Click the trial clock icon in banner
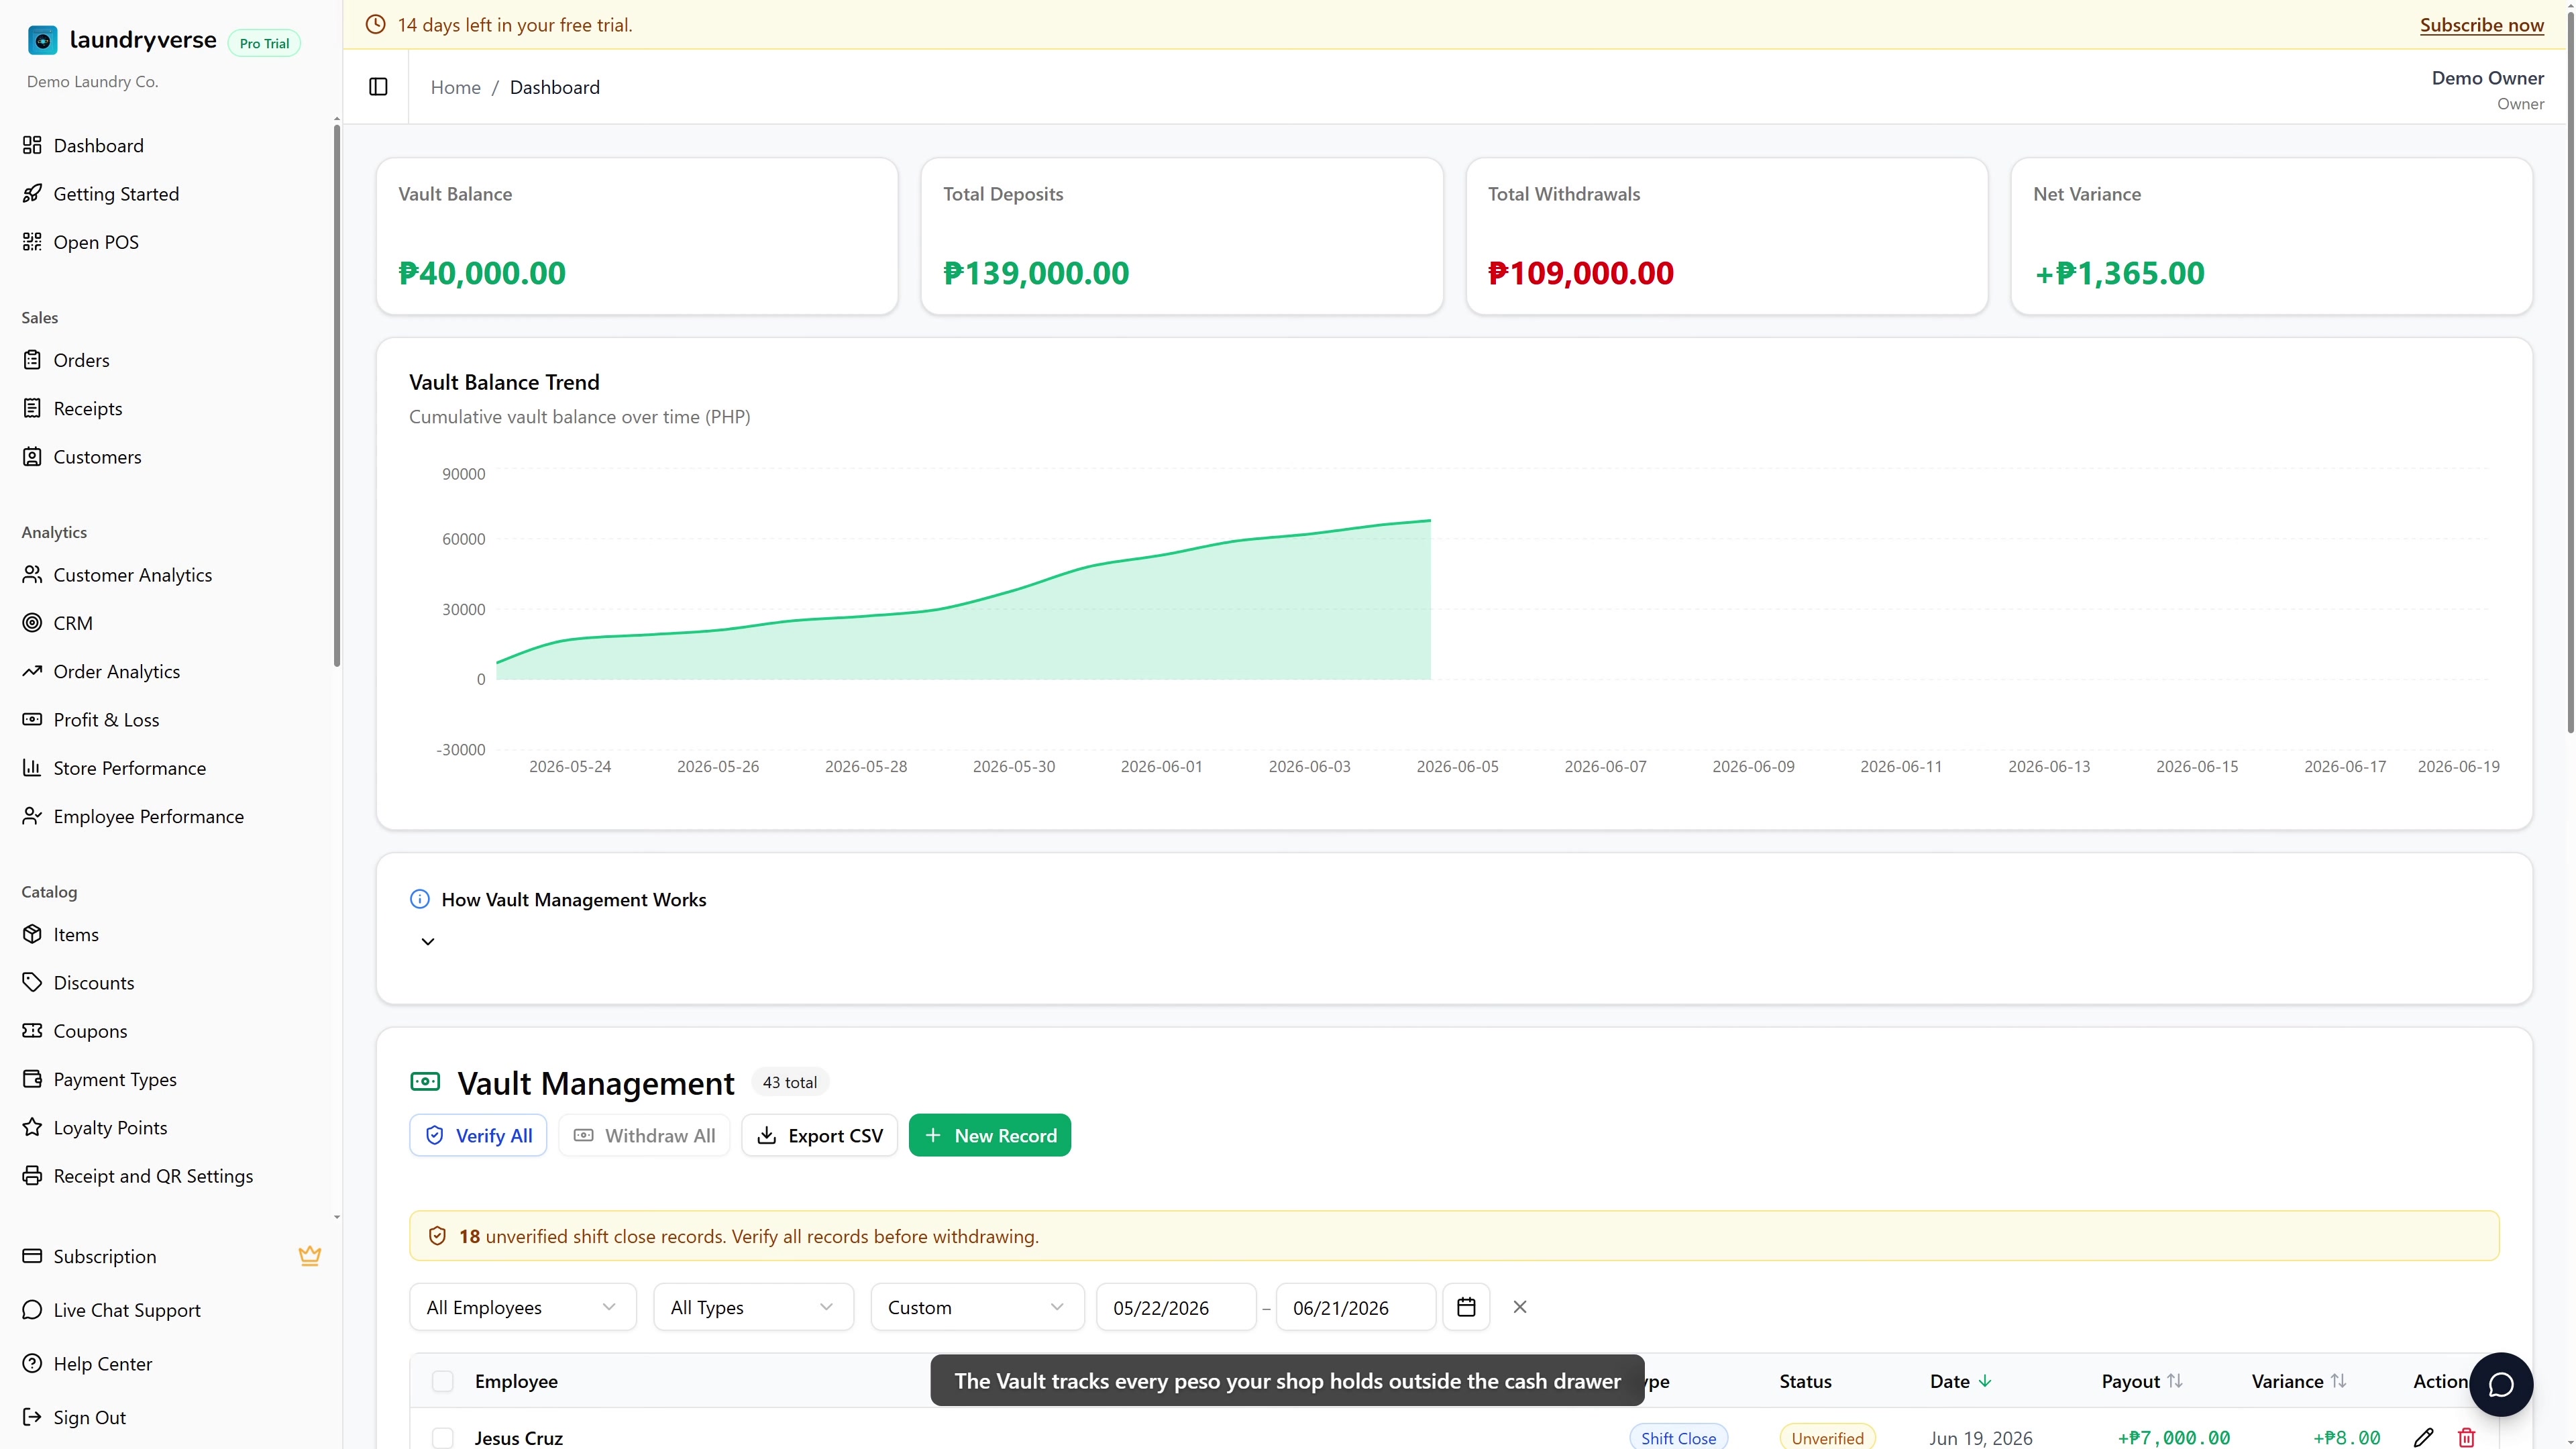 tap(376, 25)
